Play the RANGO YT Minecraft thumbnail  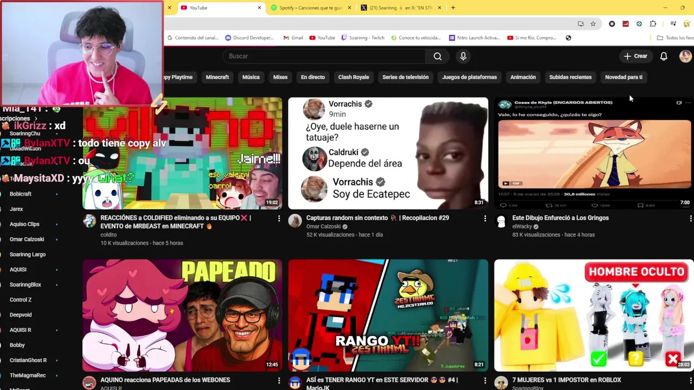[x=388, y=315]
